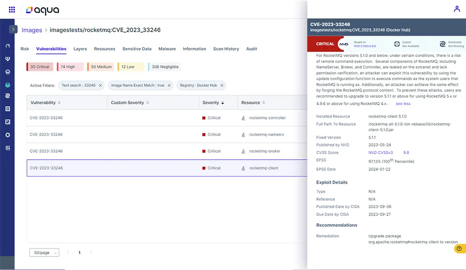This screenshot has width=466, height=270.
Task: Click the EPSS Date 2024-01-22 value
Action: 379,169
